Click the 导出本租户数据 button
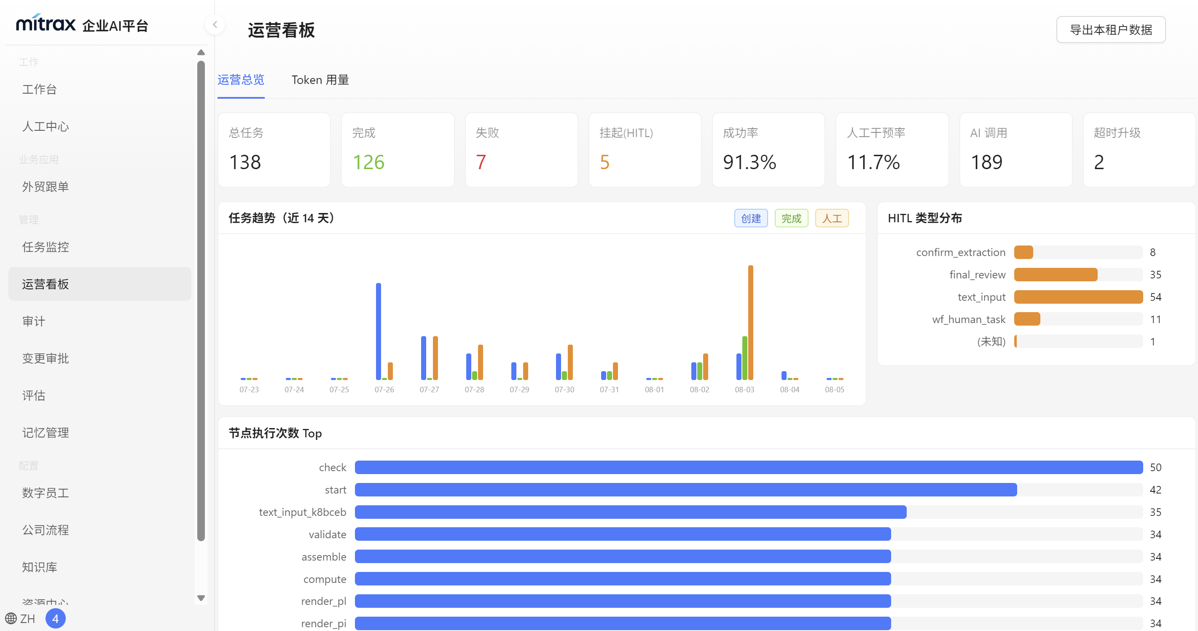 coord(1111,30)
